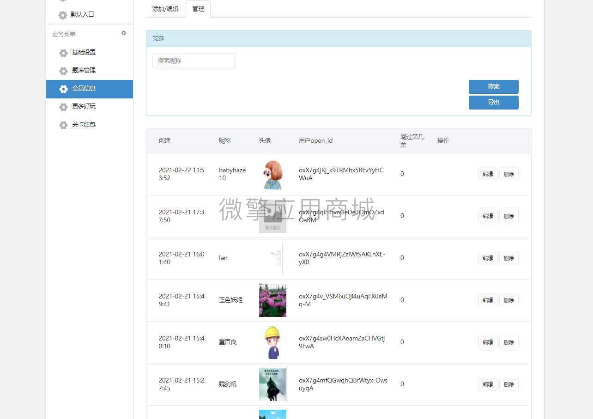Click the nickname Ian
The height and width of the screenshot is (419, 593).
click(223, 258)
